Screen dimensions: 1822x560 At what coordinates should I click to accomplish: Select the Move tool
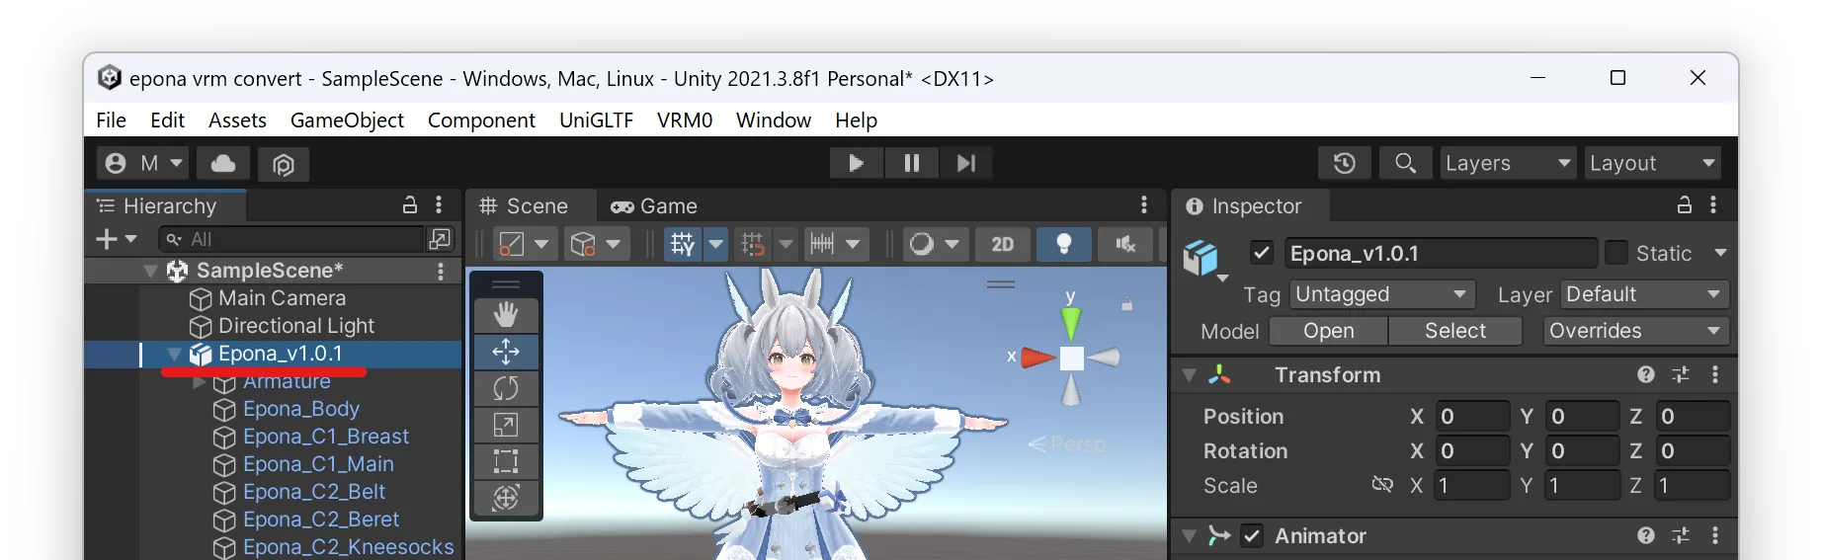pos(506,352)
